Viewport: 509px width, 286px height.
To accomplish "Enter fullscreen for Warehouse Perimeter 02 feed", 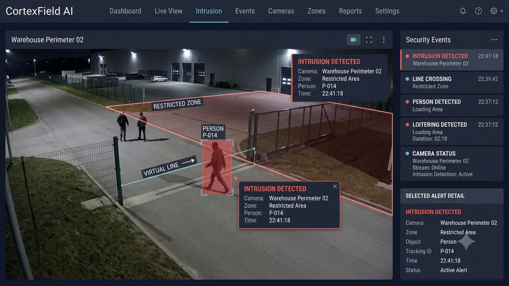I will point(369,40).
